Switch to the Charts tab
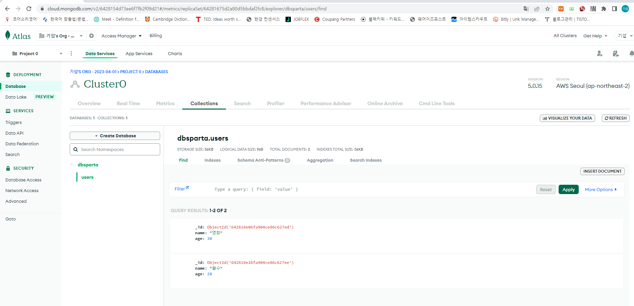 click(175, 53)
